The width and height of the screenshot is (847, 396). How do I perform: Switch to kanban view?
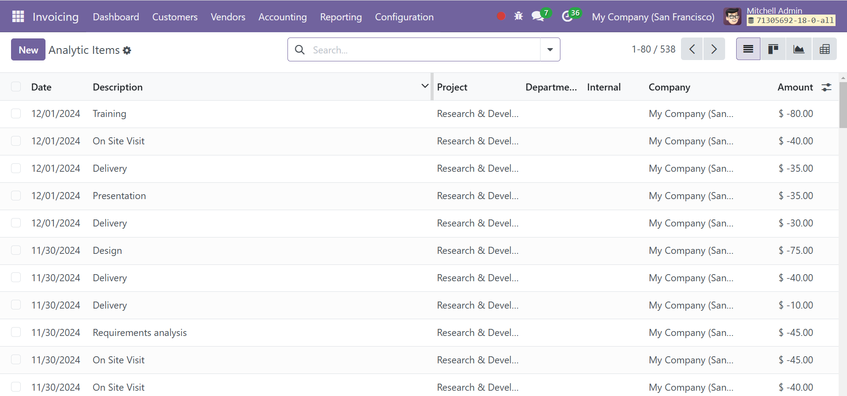pos(773,49)
